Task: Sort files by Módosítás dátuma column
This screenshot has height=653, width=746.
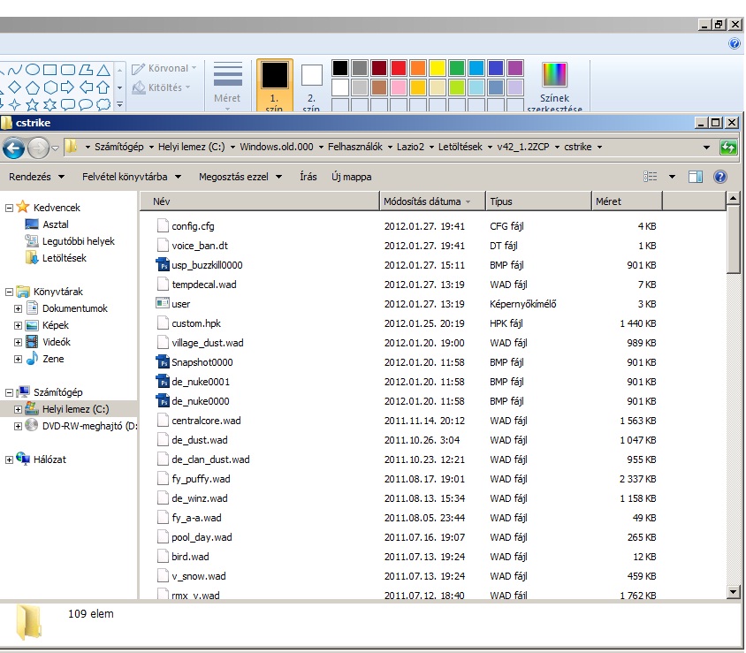Action: click(433, 201)
